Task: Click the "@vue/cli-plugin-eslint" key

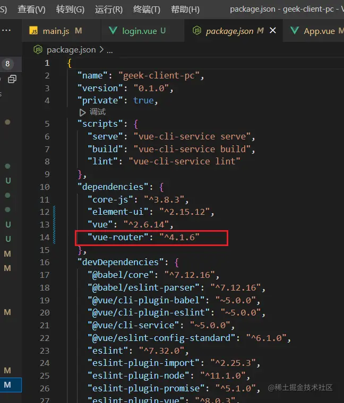Action: [149, 312]
